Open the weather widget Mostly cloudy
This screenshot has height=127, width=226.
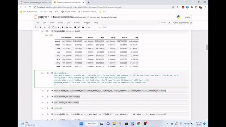coord(28,124)
